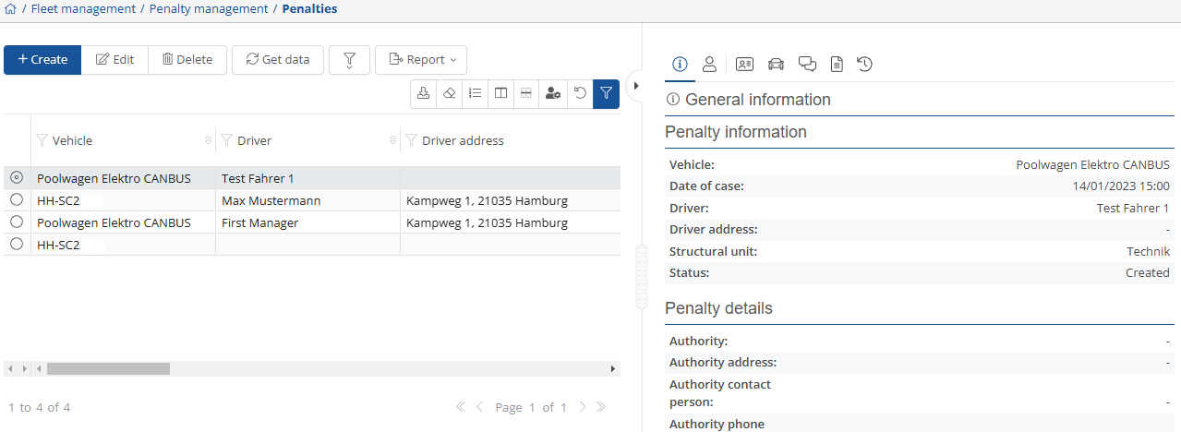
Task: Open the history clock tab icon
Action: click(x=864, y=64)
